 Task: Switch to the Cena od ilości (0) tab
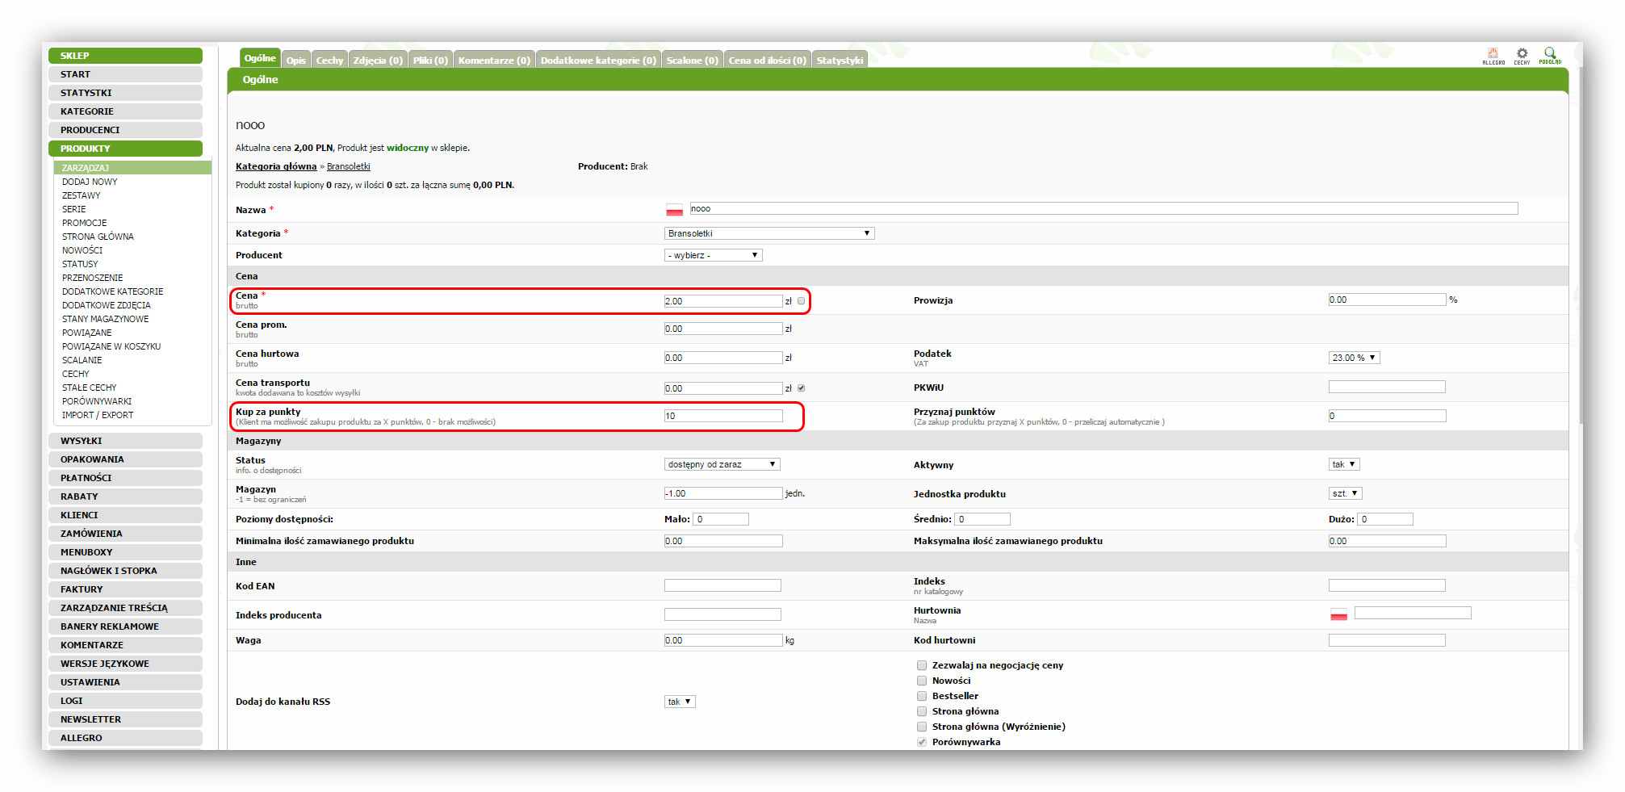tap(767, 61)
